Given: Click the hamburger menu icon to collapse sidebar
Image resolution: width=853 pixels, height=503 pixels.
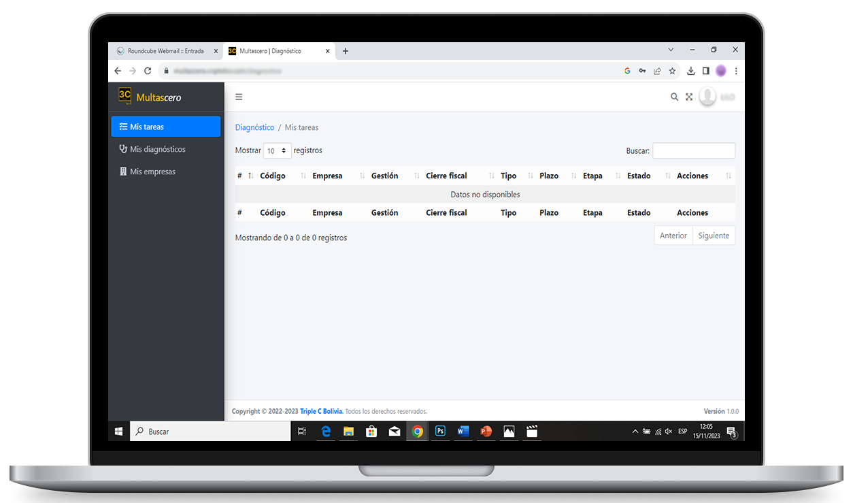Looking at the screenshot, I should tap(239, 97).
